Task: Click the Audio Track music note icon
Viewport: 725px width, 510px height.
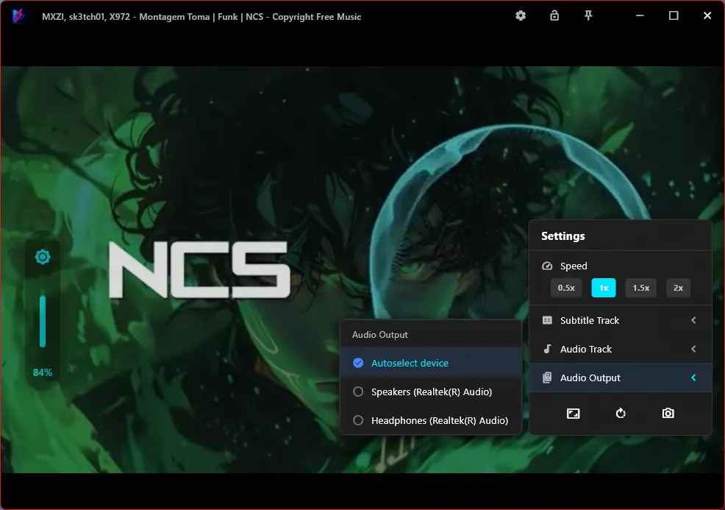Action: 547,349
